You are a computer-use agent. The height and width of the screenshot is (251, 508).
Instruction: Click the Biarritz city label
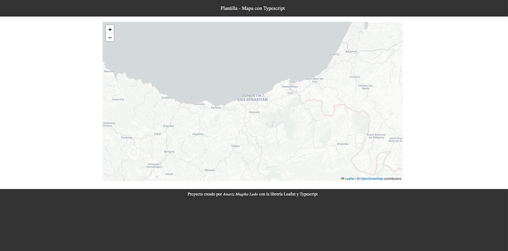[x=334, y=55]
